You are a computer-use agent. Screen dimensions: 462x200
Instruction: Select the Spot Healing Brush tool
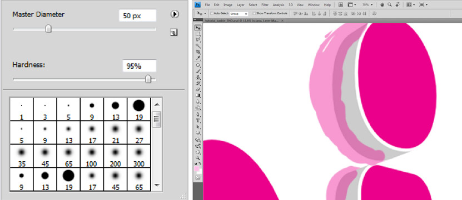[x=198, y=65]
